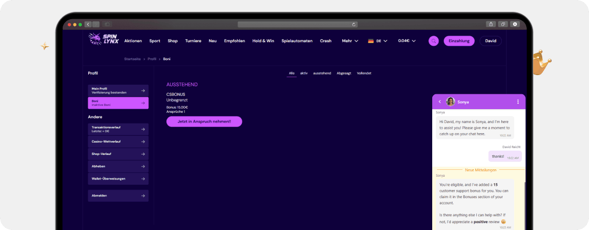
Task: Click the Spin Lynx logo
Action: pyautogui.click(x=103, y=39)
